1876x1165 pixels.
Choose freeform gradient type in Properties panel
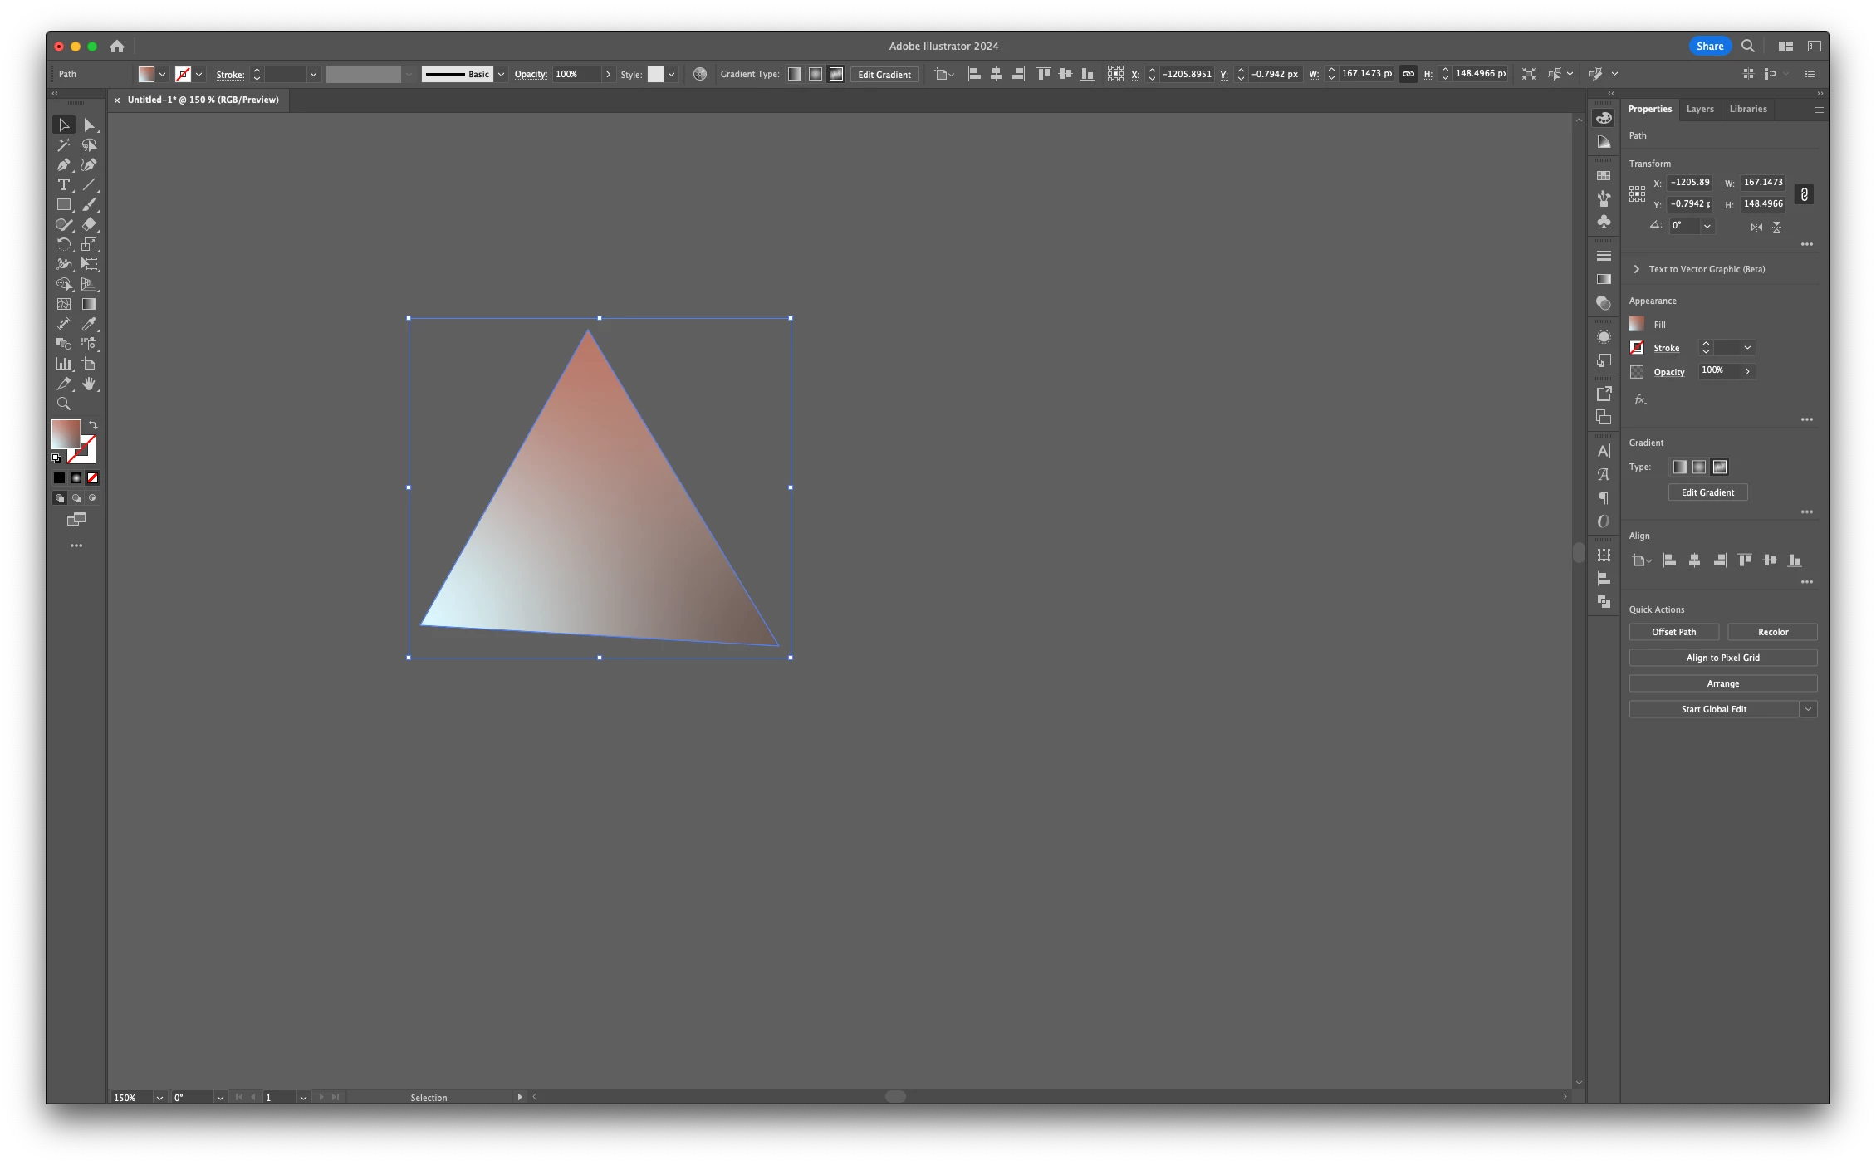click(x=1720, y=467)
